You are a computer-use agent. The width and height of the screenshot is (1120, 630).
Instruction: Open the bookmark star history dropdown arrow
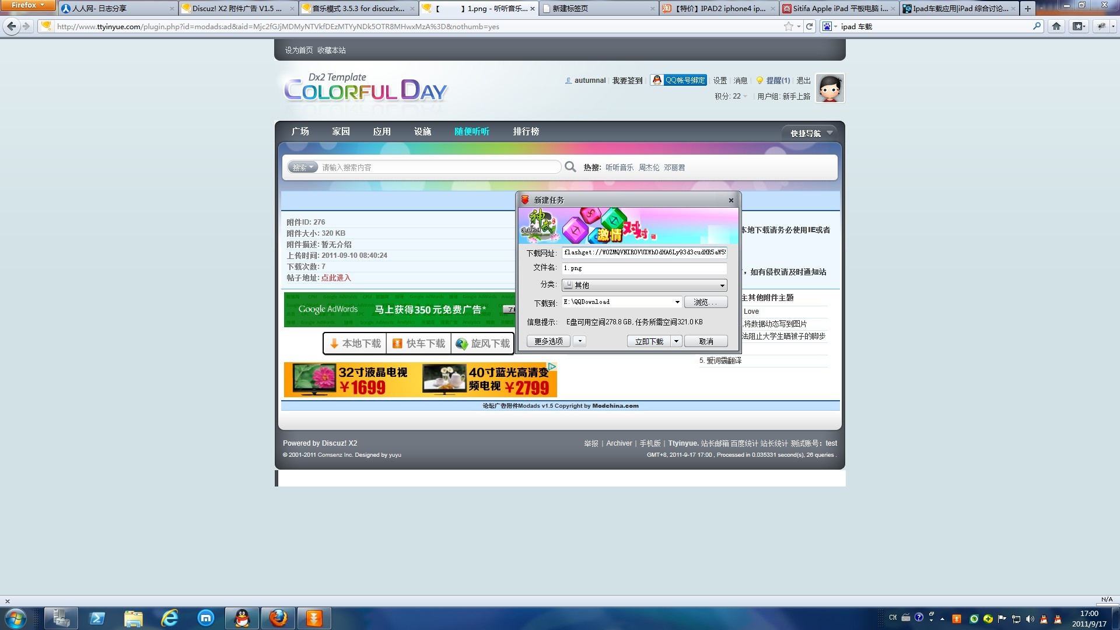[799, 27]
